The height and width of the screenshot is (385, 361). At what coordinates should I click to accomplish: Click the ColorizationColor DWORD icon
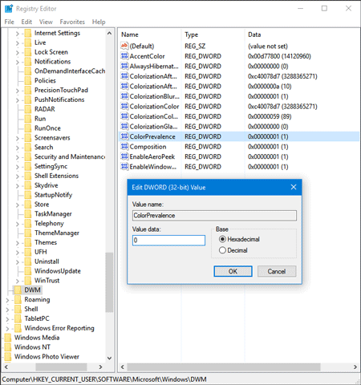tap(124, 107)
